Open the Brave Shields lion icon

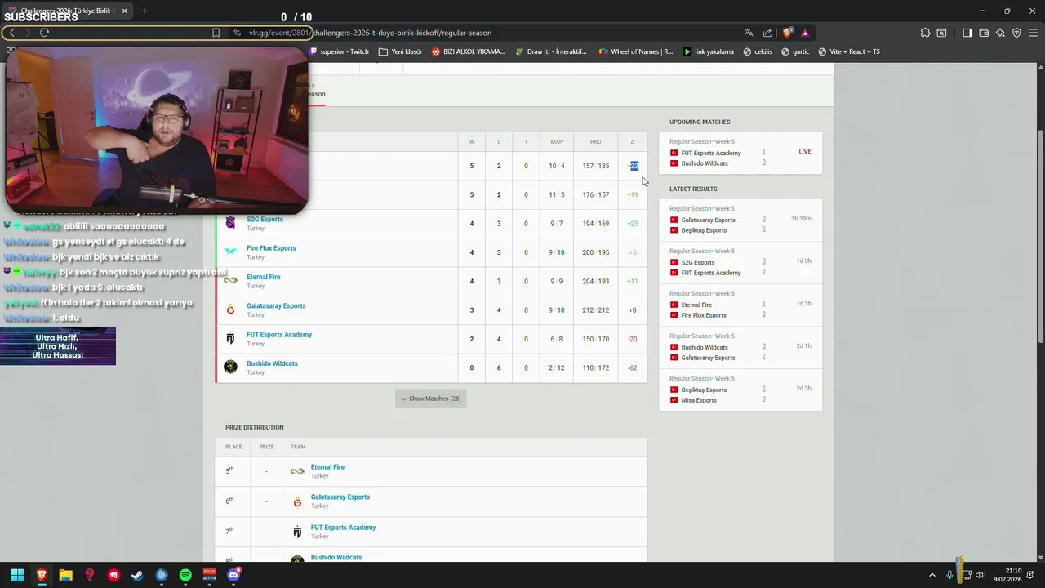pyautogui.click(x=787, y=33)
